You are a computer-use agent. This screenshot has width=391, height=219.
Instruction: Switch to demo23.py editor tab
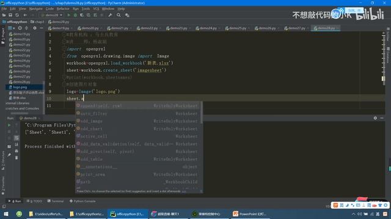coord(179,29)
